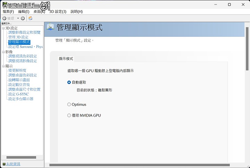Open 變更解析度 in the tree

tap(17, 70)
